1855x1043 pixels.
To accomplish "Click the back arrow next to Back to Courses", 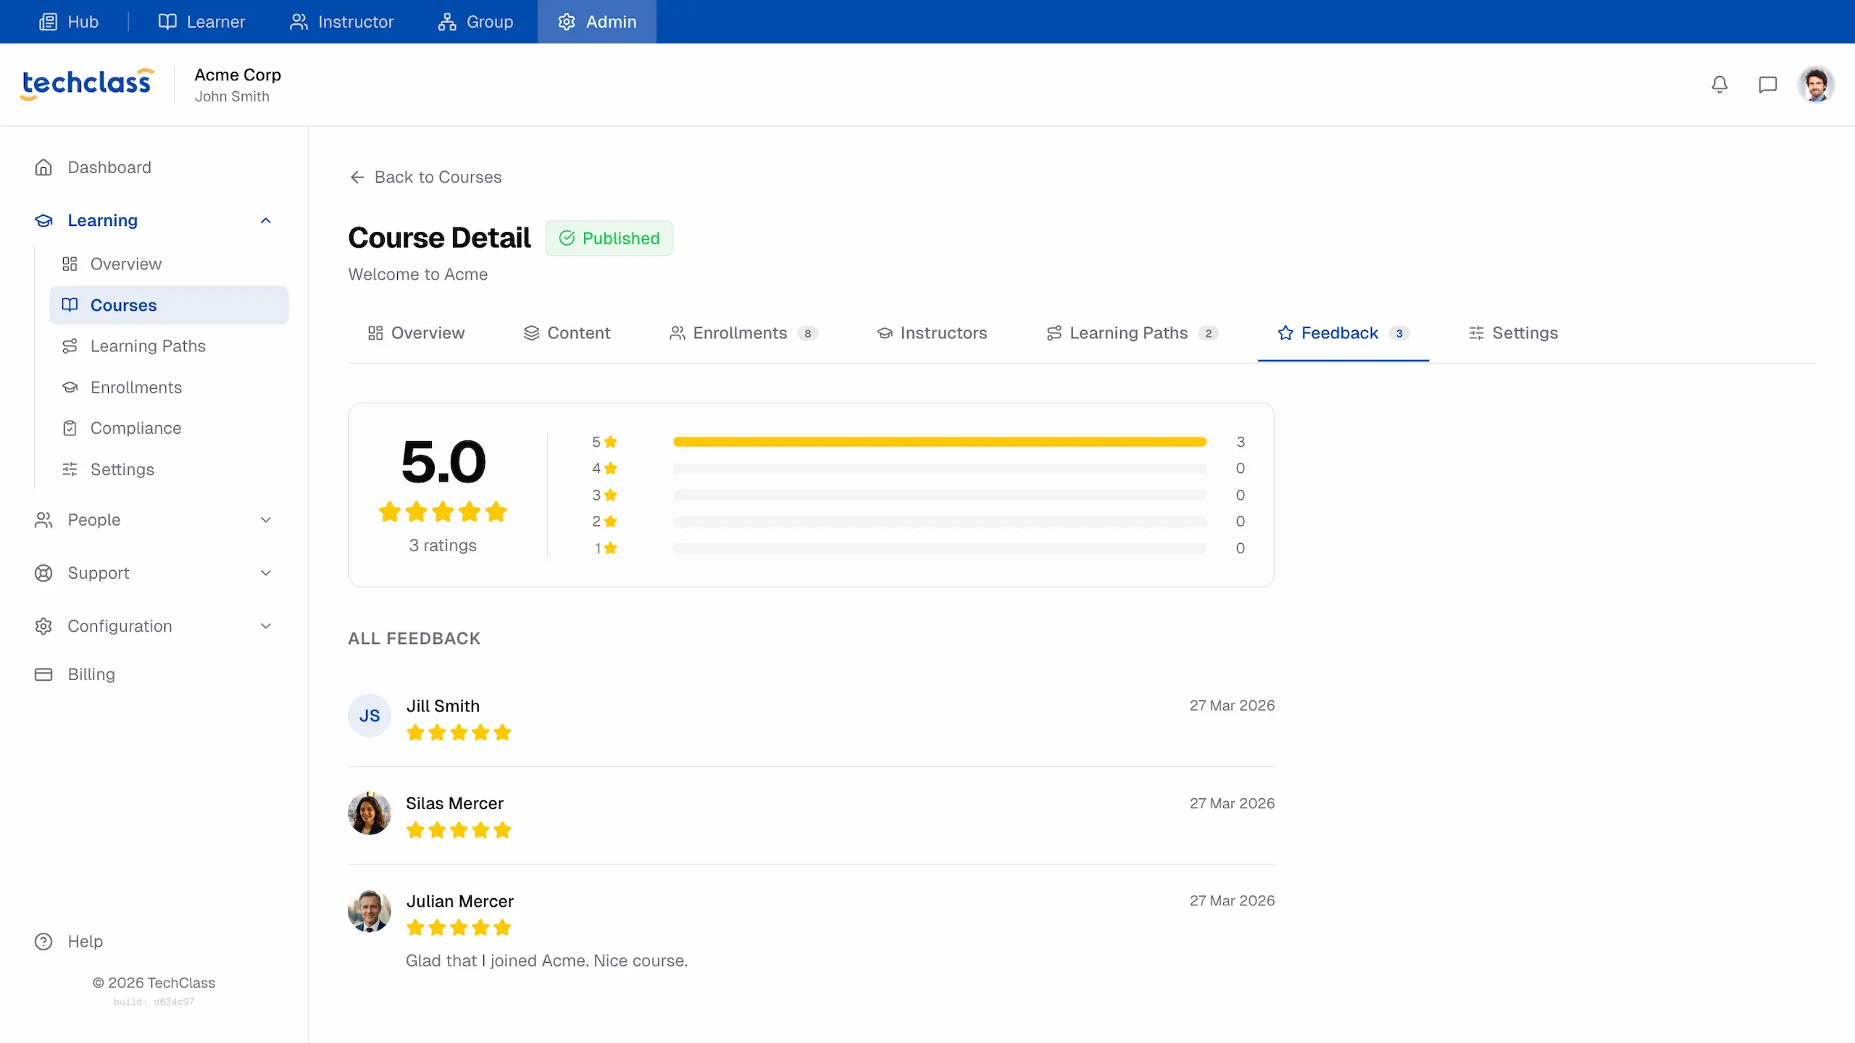I will coord(357,177).
